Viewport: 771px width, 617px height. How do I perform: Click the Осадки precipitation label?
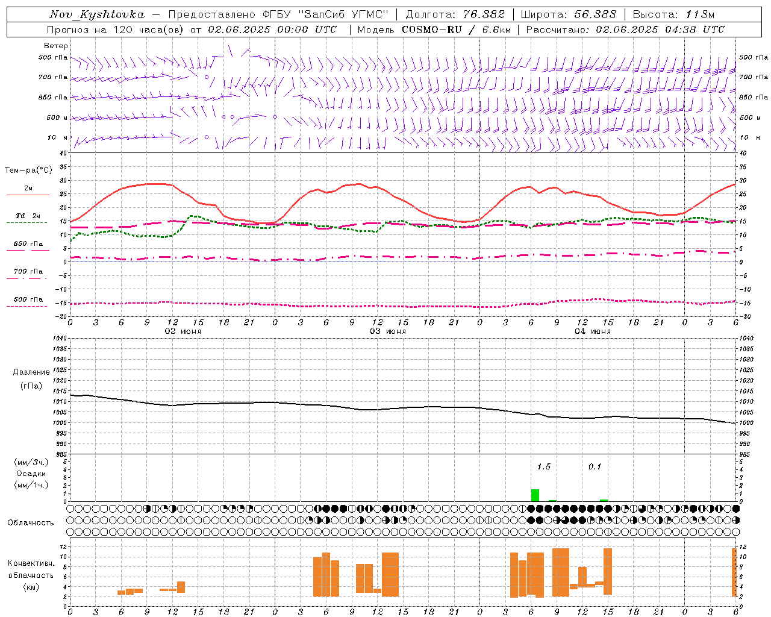pos(31,474)
